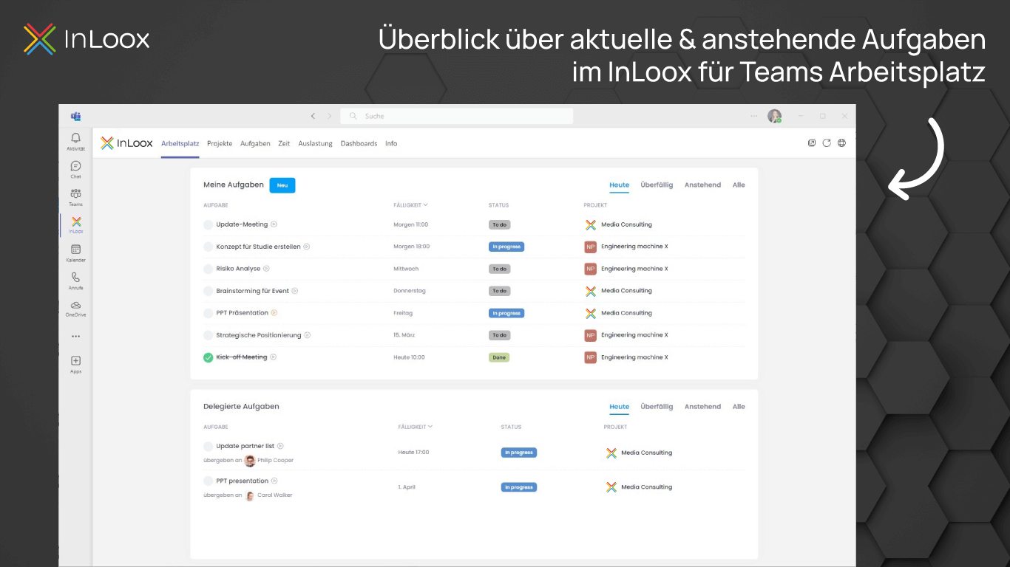Go back with the left arrow icon
The width and height of the screenshot is (1010, 567).
point(313,116)
